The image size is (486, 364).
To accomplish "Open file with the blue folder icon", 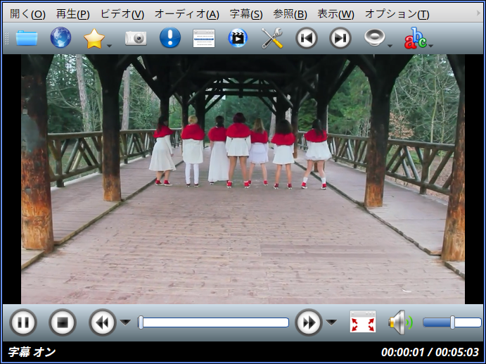I will pos(27,38).
